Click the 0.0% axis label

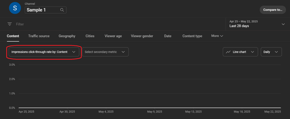pos(12,108)
